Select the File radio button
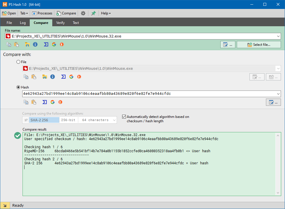 point(18,62)
